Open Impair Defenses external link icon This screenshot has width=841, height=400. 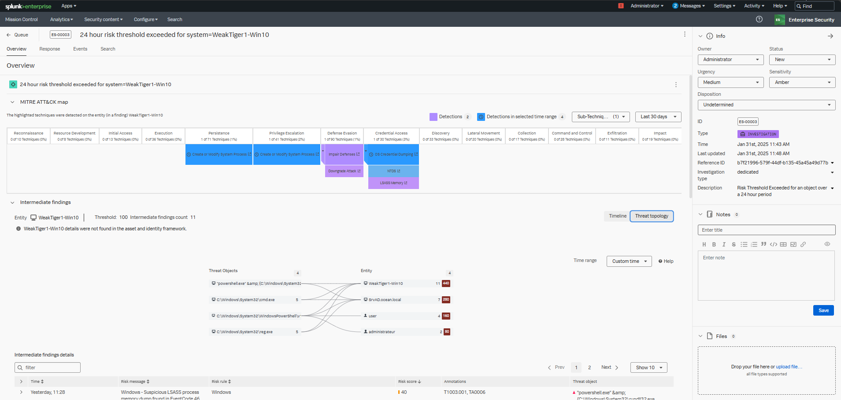click(358, 154)
